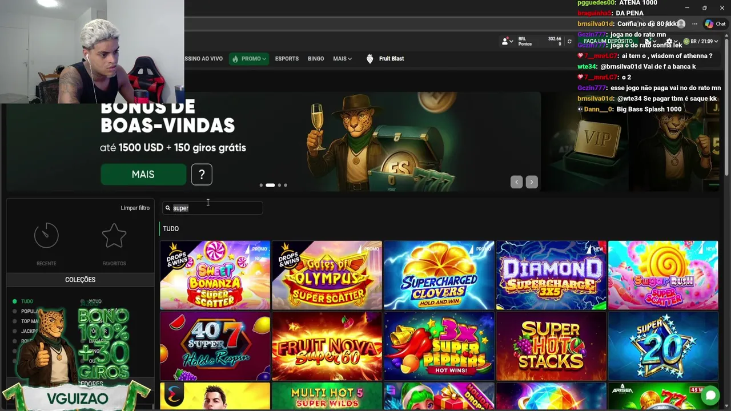Viewport: 731px width, 411px height.
Task: Open Super Hot Stacks game
Action: click(x=551, y=346)
